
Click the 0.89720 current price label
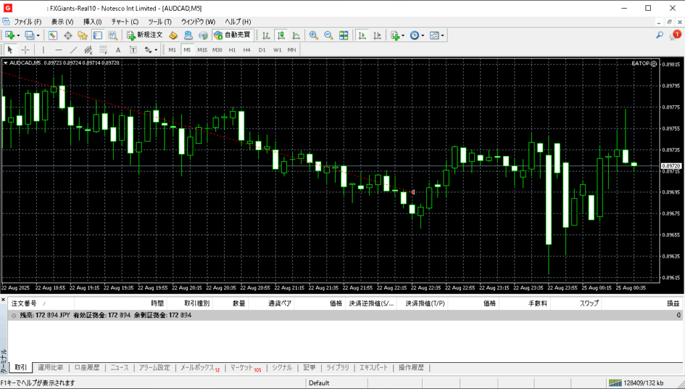(671, 165)
